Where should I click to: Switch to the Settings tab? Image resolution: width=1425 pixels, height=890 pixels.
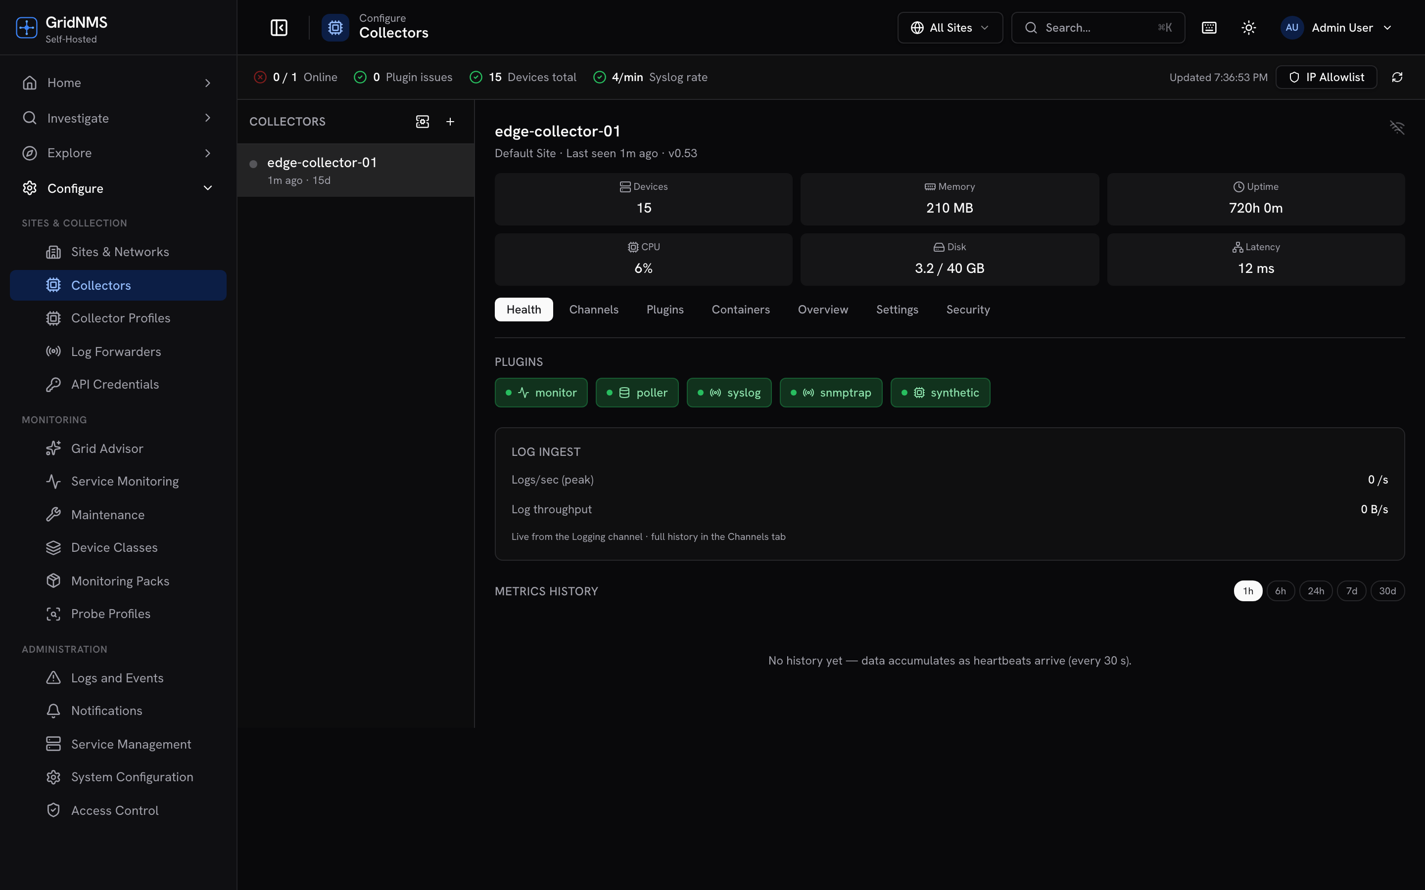point(897,310)
